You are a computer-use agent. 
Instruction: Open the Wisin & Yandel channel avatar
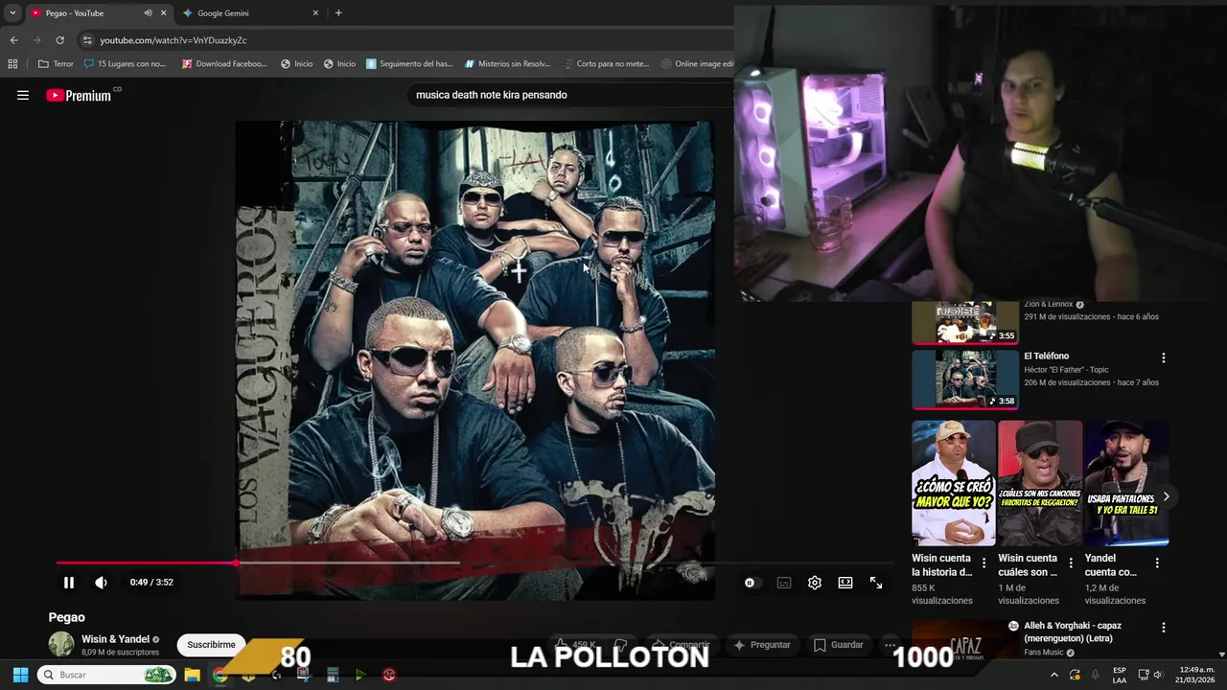[x=61, y=645]
